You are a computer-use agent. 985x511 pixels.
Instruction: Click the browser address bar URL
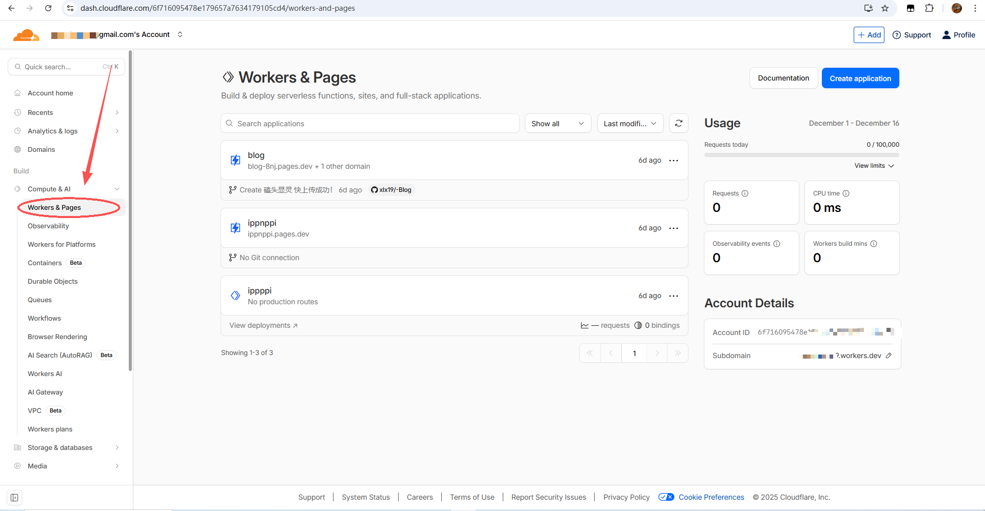[x=218, y=8]
